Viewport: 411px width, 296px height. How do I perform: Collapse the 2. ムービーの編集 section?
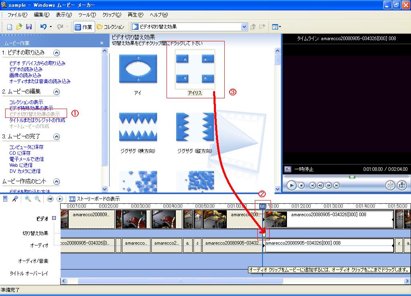[56, 92]
